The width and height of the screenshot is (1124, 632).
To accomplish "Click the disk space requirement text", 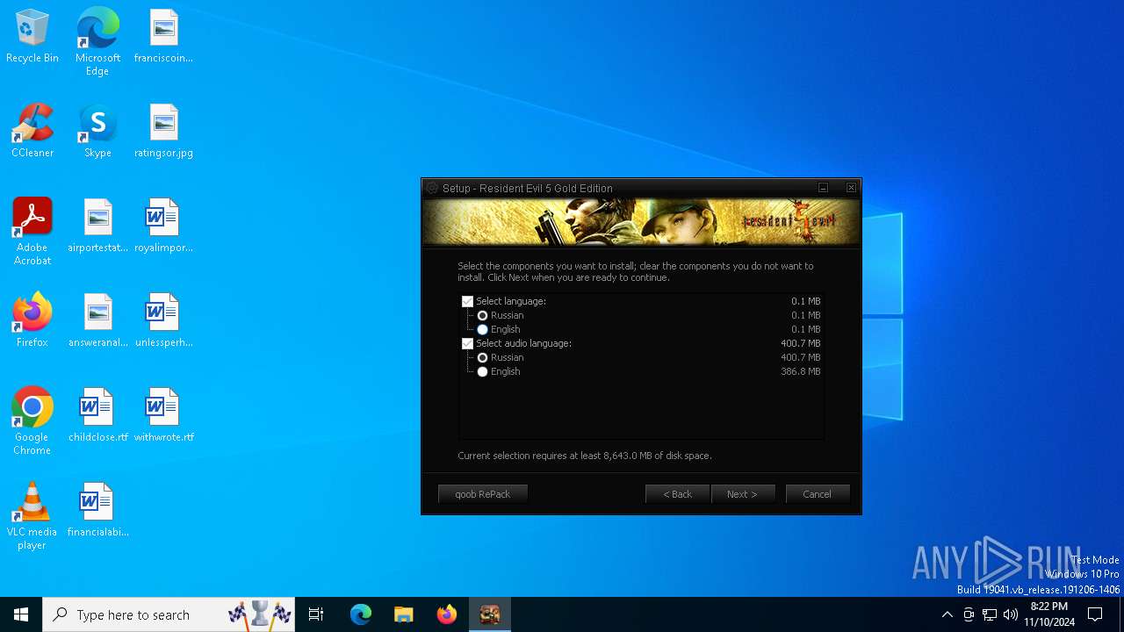I will click(585, 456).
